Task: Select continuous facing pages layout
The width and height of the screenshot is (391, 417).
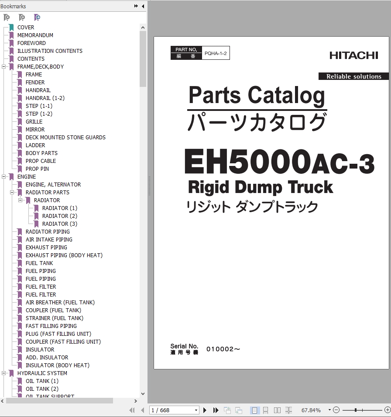Action: [288, 410]
